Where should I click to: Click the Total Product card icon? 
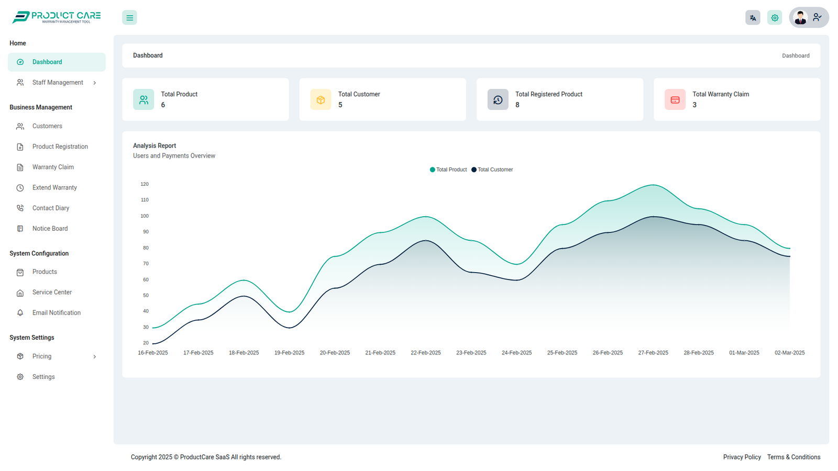coord(144,99)
